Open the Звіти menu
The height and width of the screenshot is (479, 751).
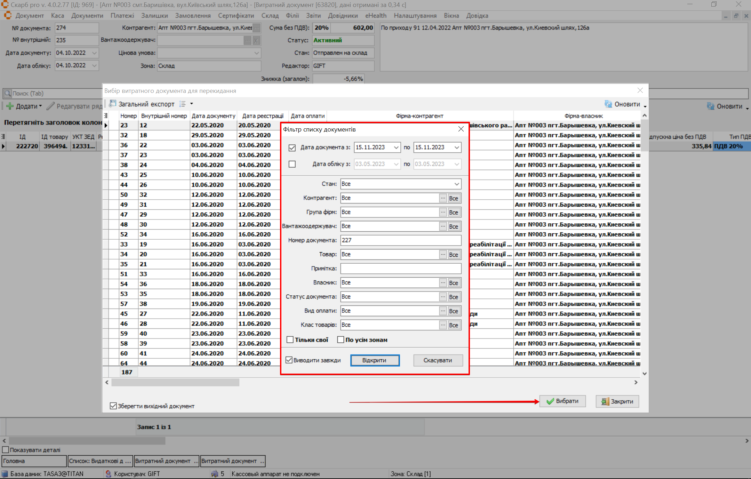click(313, 16)
